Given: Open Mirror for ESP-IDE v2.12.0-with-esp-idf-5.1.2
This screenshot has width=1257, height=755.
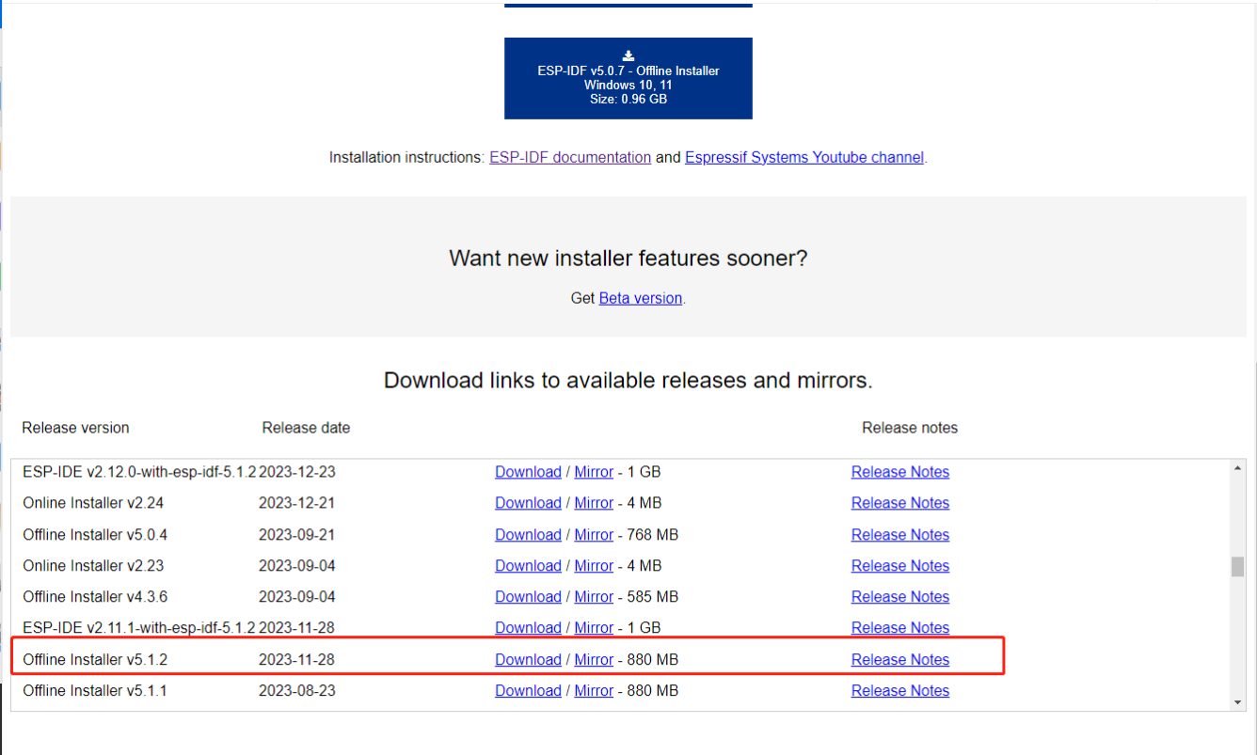Looking at the screenshot, I should (594, 472).
